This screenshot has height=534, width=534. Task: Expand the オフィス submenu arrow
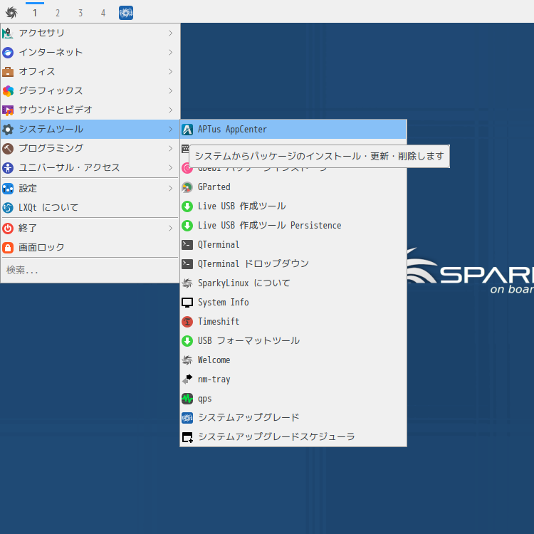[171, 71]
